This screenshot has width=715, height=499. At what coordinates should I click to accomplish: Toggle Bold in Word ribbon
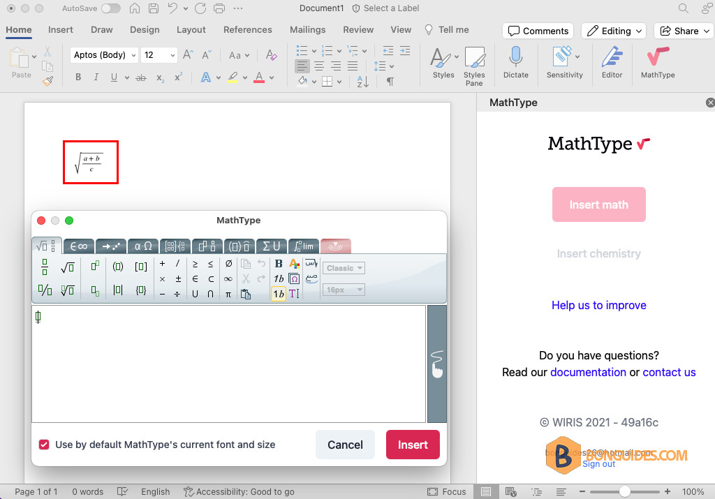tap(78, 77)
